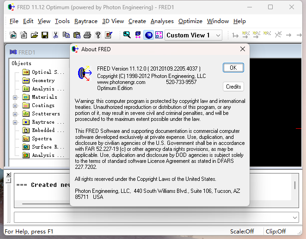306x239 pixels.
Task: Click the Coatings folder icon
Action: pos(26,105)
